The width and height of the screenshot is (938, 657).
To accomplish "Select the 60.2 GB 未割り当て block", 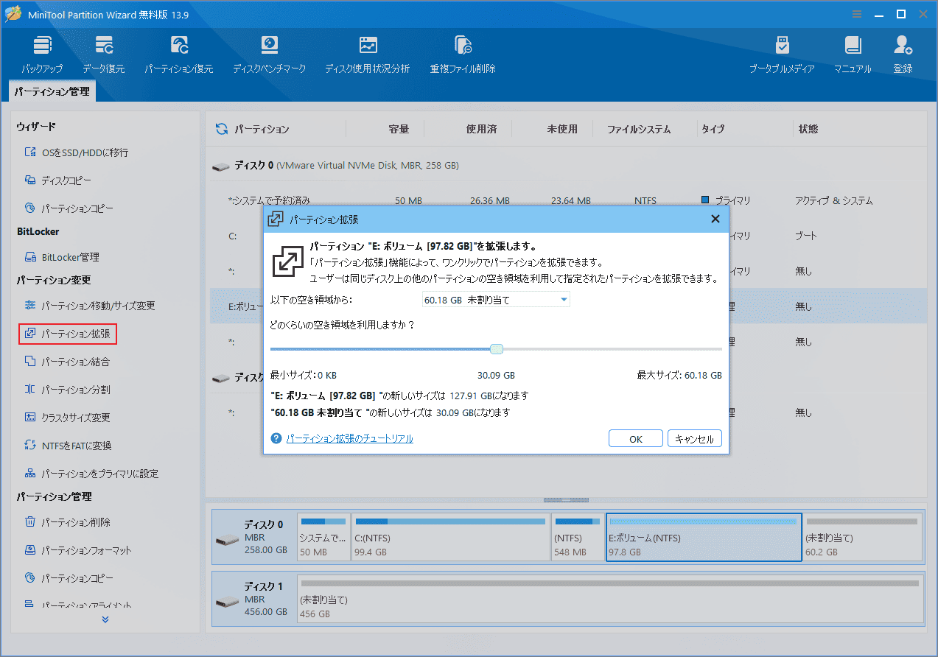I will click(863, 537).
